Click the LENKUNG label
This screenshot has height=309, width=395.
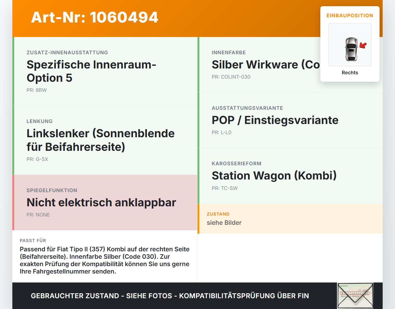coord(39,121)
